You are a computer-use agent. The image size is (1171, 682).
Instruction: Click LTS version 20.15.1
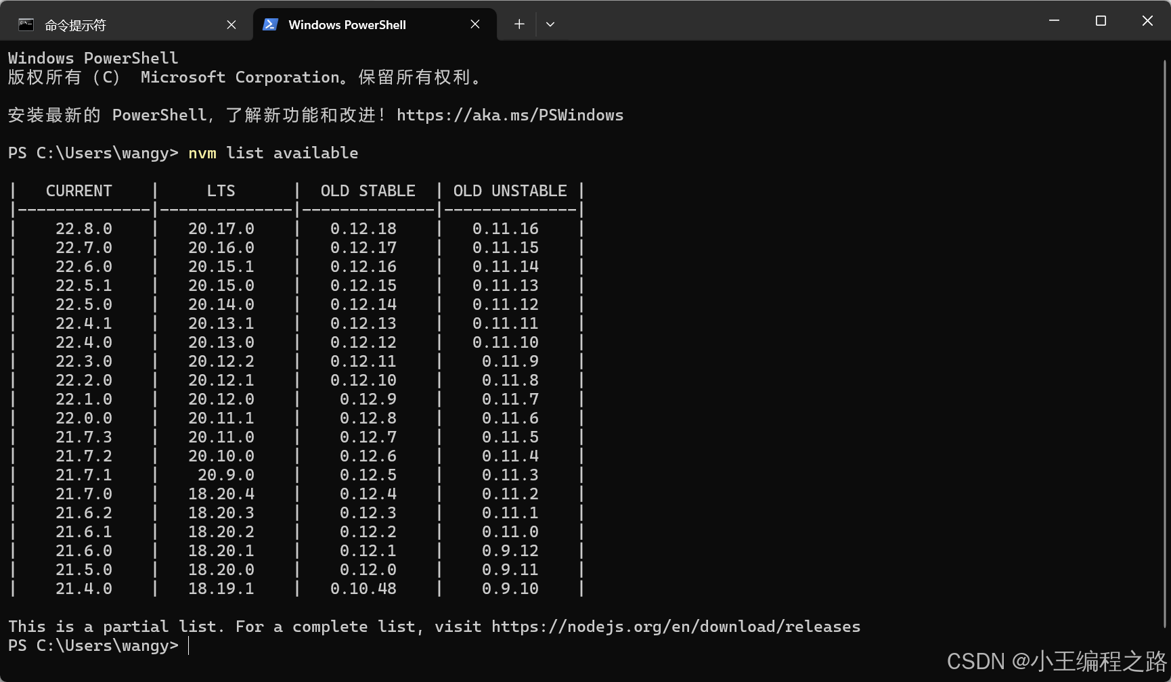tap(221, 267)
